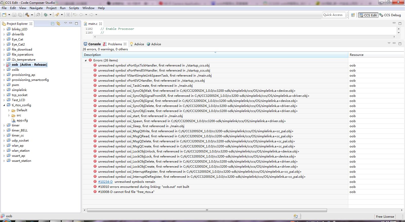This screenshot has height=222, width=405.
Task: Click the status bar tray icon
Action: click(x=296, y=216)
